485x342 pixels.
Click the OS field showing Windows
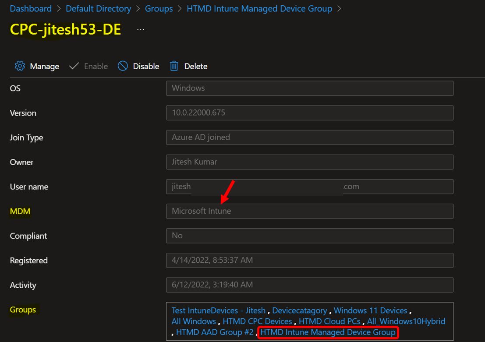click(x=309, y=88)
